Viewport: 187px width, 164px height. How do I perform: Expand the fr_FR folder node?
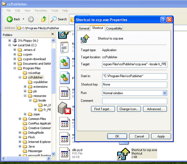pyautogui.click(x=35, y=109)
